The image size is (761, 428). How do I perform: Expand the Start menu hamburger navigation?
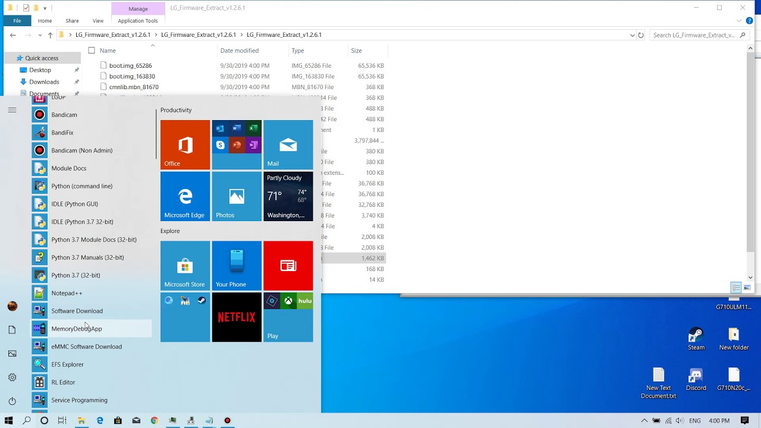tap(12, 110)
